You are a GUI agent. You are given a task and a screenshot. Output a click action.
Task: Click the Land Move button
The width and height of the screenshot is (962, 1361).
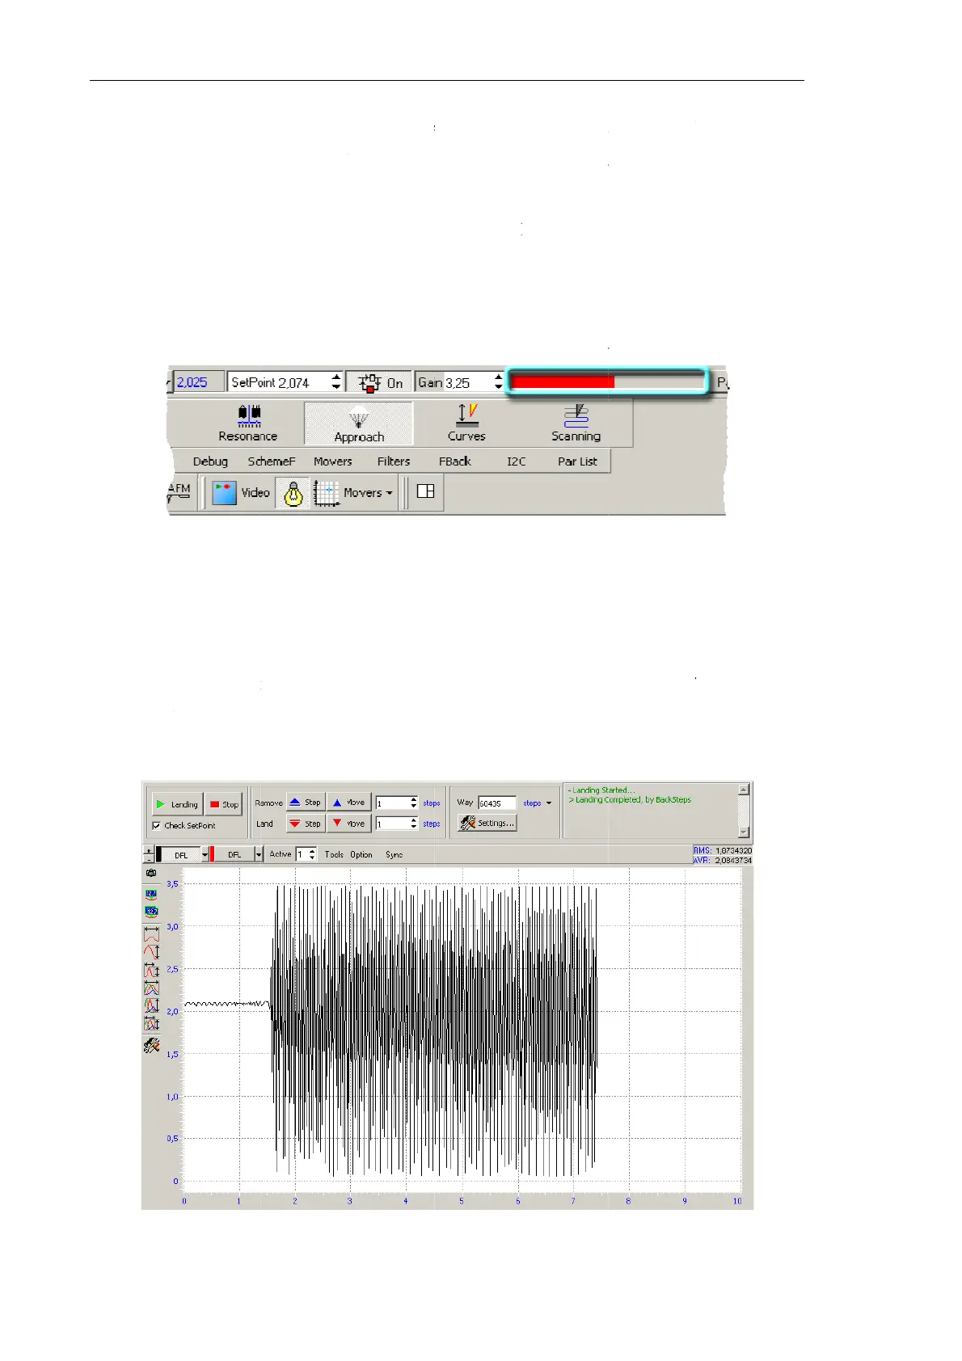pyautogui.click(x=349, y=824)
